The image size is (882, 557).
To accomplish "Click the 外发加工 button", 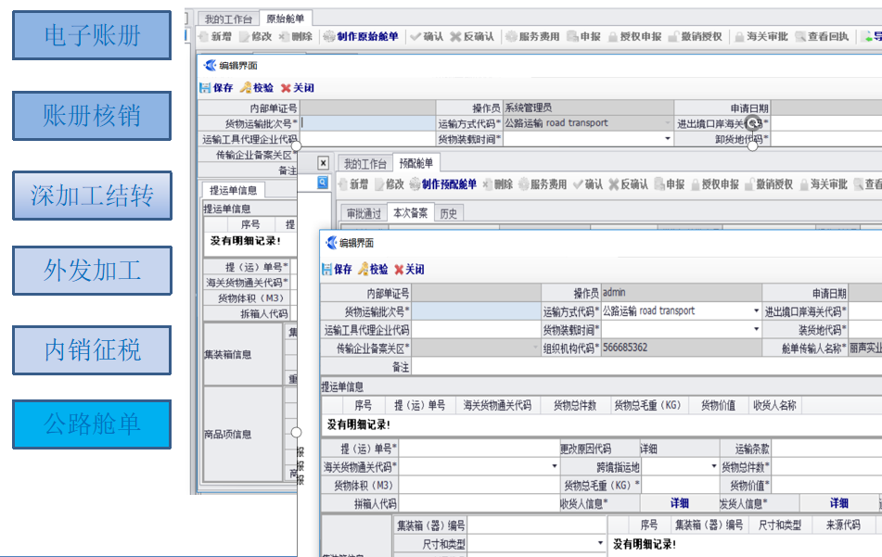I will (x=92, y=271).
